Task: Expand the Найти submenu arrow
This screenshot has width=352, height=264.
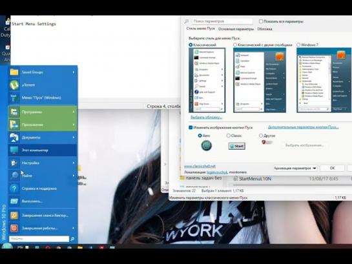Action: click(74, 176)
